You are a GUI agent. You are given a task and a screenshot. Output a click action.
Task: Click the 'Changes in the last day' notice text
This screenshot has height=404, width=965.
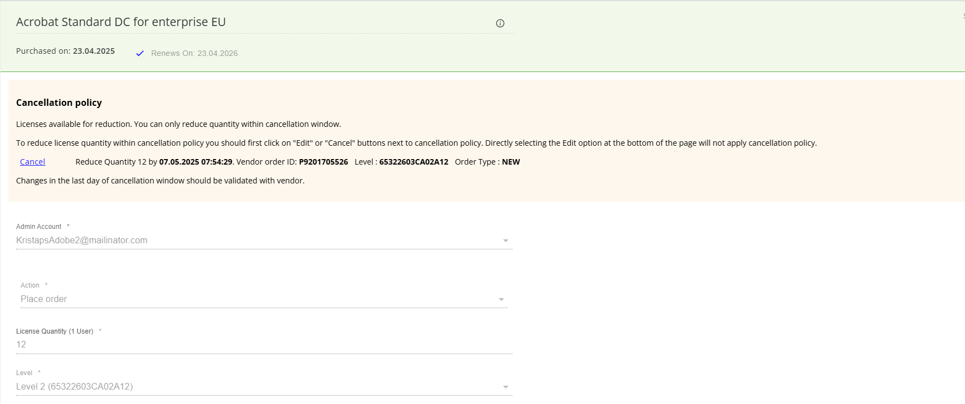coord(160,181)
